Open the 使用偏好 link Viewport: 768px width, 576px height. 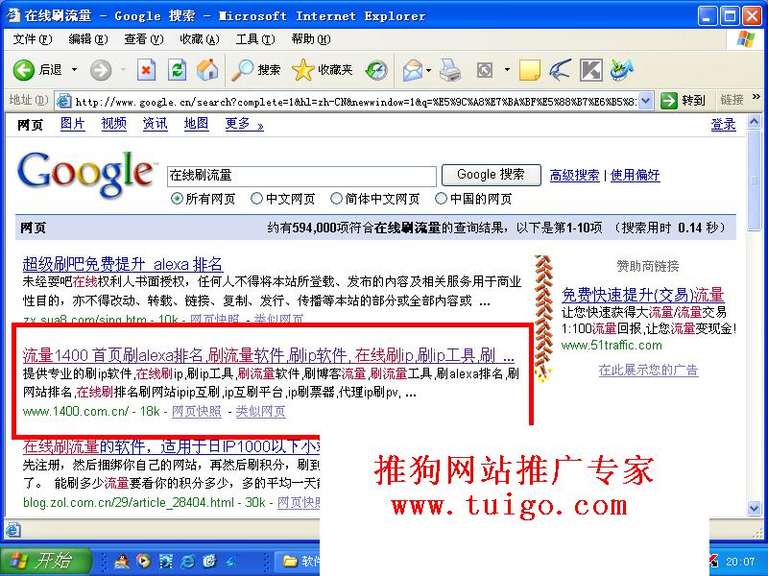[636, 176]
